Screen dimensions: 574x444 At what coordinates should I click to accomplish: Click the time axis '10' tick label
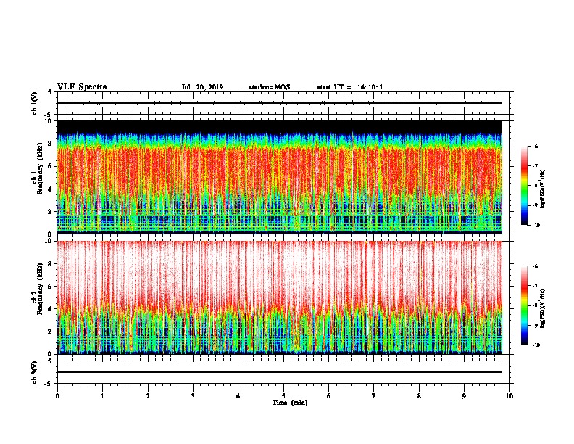pos(509,395)
